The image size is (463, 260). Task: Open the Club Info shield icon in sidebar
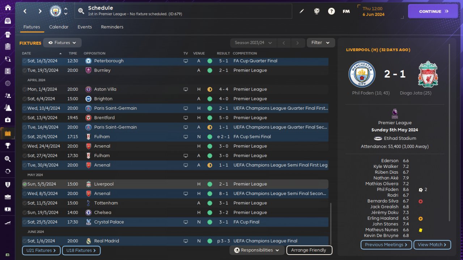point(8,185)
